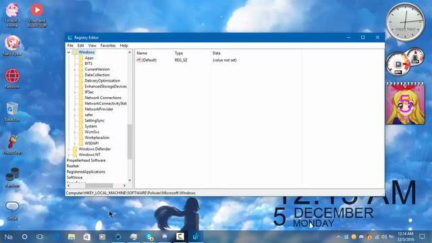Image resolution: width=432 pixels, height=243 pixels.
Task: Open the Favorites menu
Action: pyautogui.click(x=108, y=45)
